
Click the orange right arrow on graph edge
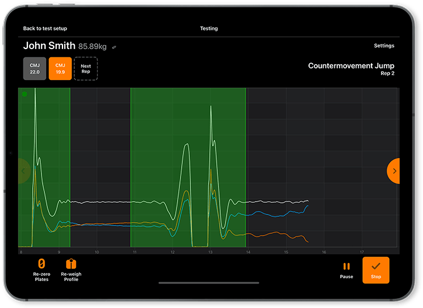[394, 171]
